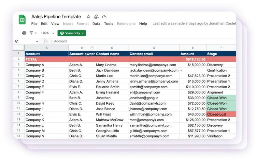
Task: Select Closed-Won cell in Gong row
Action: pos(221,98)
